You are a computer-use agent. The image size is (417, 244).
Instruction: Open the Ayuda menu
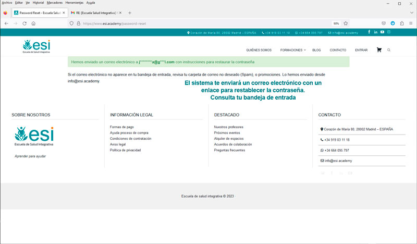coord(91,3)
